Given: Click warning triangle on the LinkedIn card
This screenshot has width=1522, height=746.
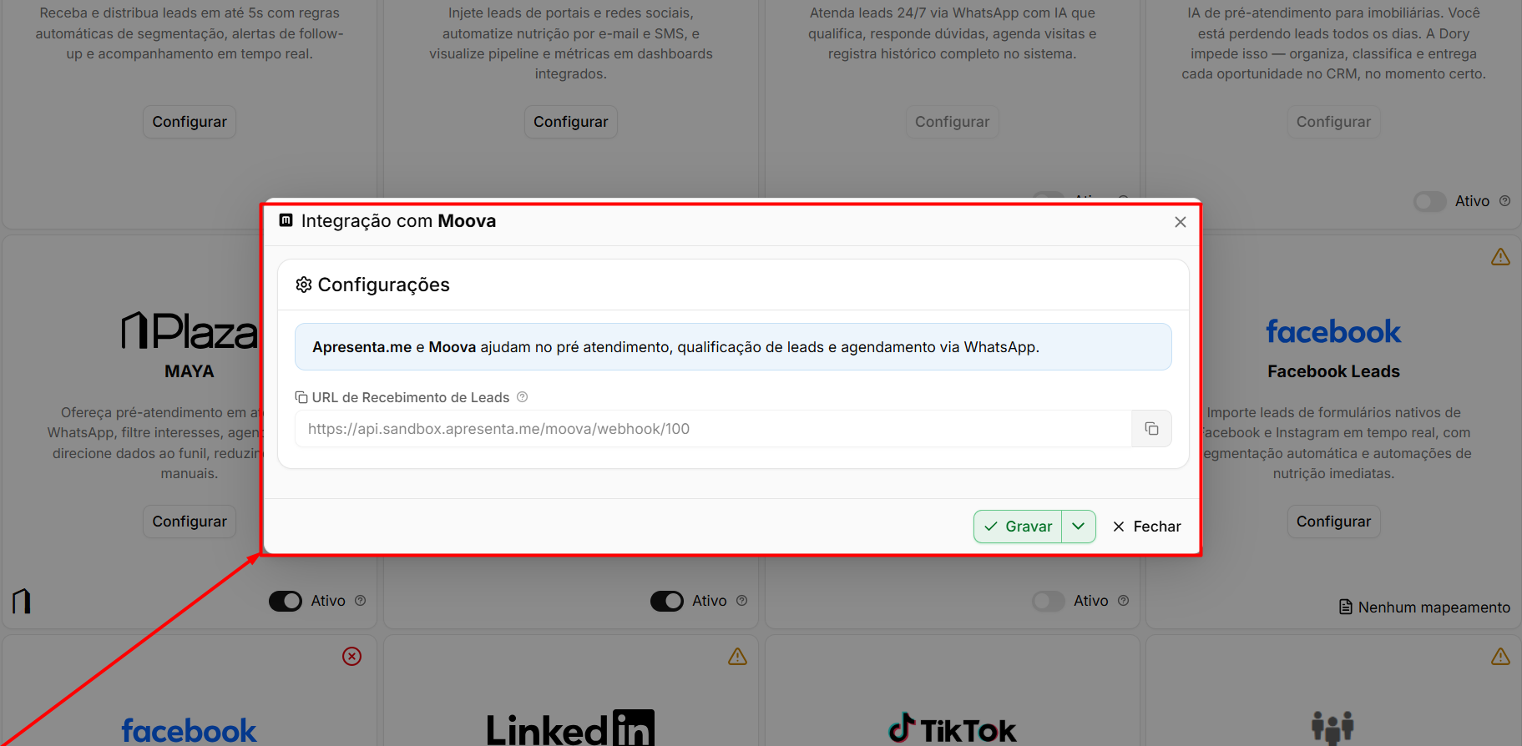Looking at the screenshot, I should (x=737, y=657).
